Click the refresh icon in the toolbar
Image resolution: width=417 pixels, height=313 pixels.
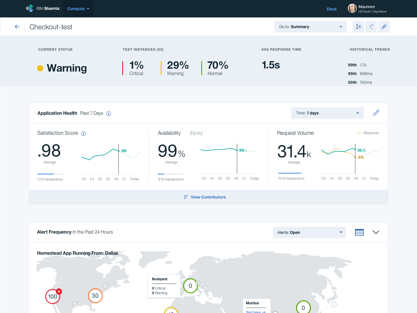pyautogui.click(x=371, y=26)
